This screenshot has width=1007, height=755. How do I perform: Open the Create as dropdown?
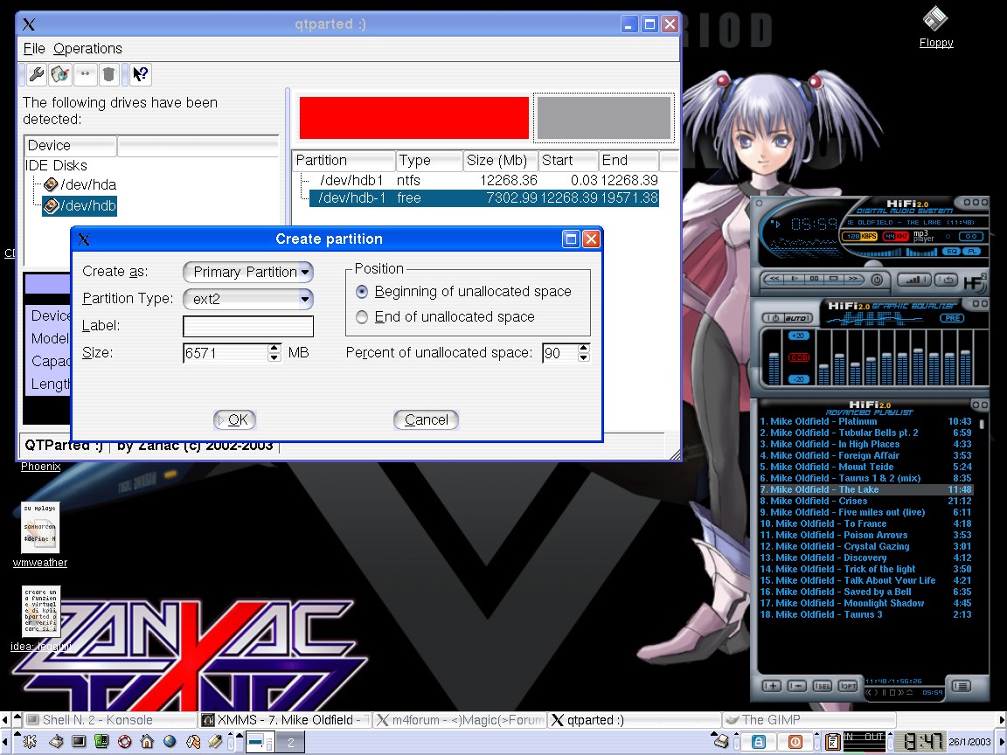click(x=247, y=273)
